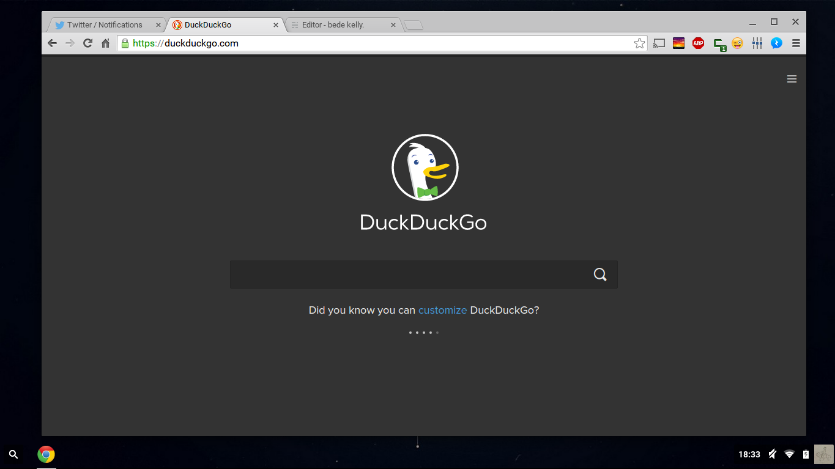Reload the DuckDuckGo page
Screen dimensions: 835x469
point(87,43)
